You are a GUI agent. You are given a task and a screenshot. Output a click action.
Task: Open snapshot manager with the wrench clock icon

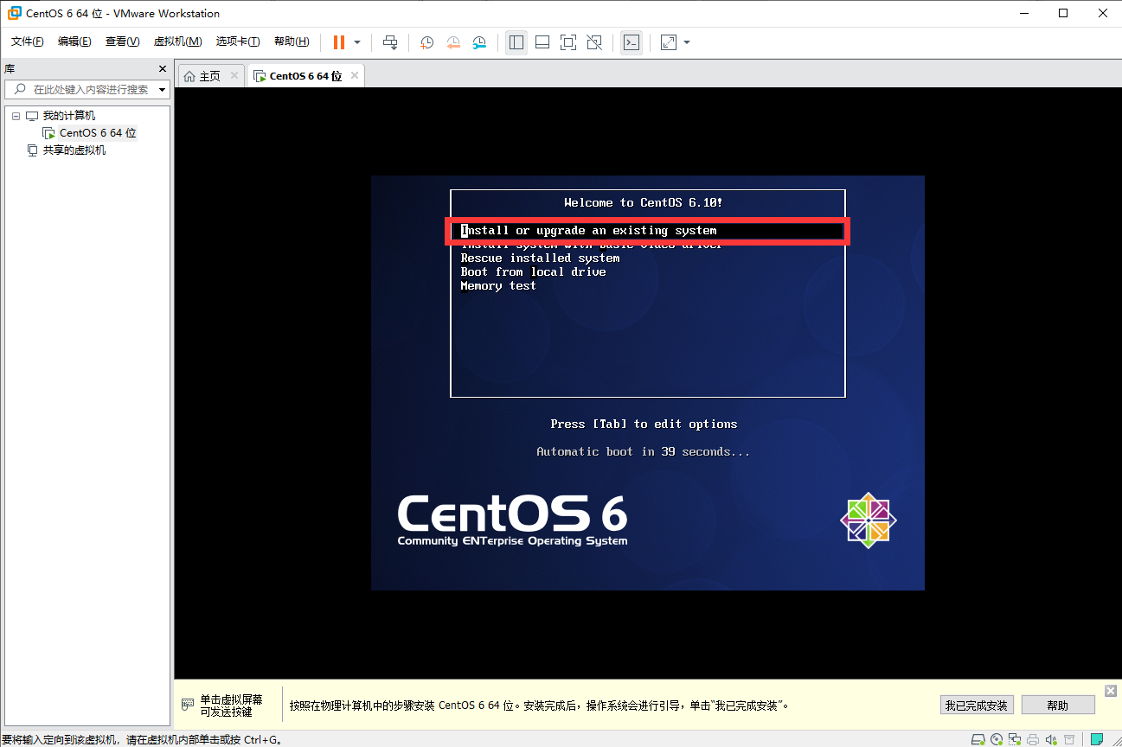[x=479, y=42]
